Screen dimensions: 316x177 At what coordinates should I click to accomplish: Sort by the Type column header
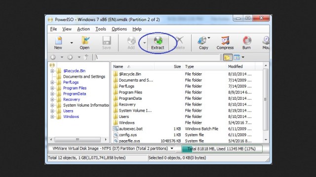(204, 67)
